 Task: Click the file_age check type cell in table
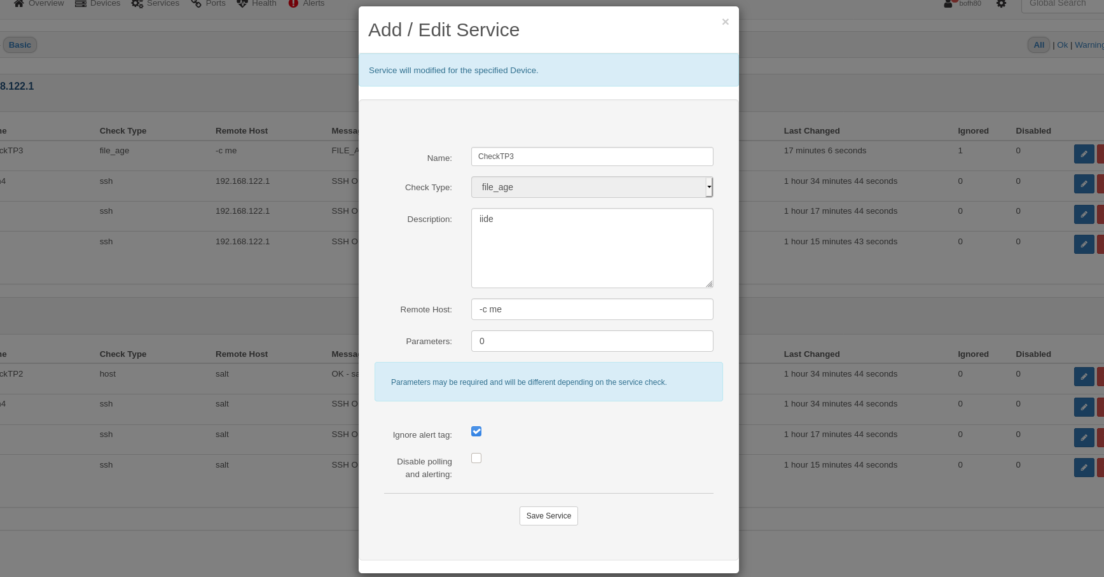pyautogui.click(x=114, y=151)
